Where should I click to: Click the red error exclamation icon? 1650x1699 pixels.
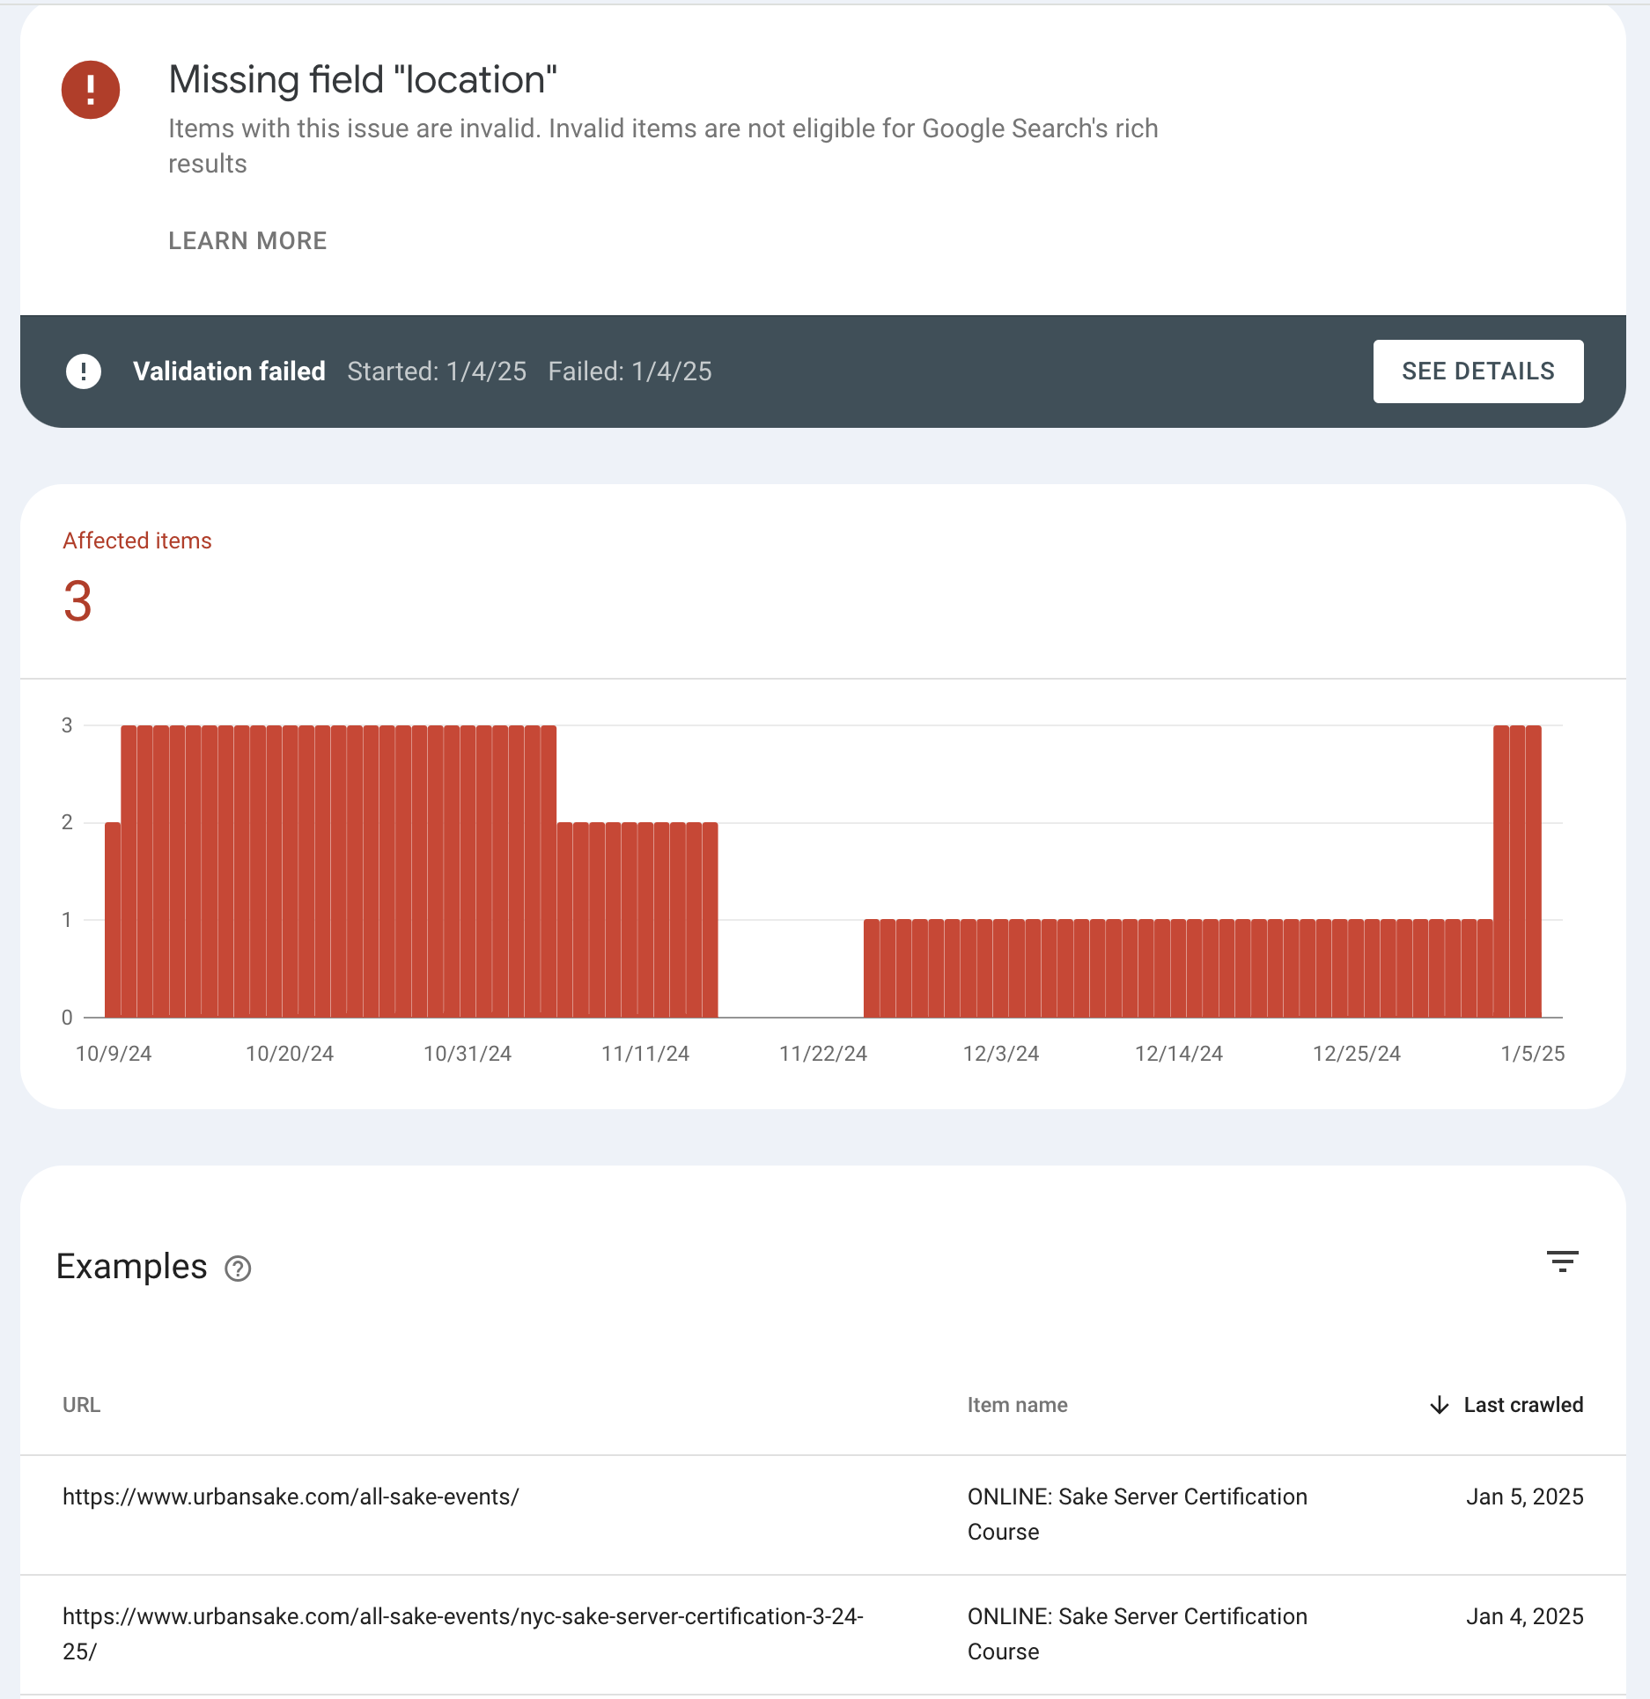pyautogui.click(x=91, y=90)
